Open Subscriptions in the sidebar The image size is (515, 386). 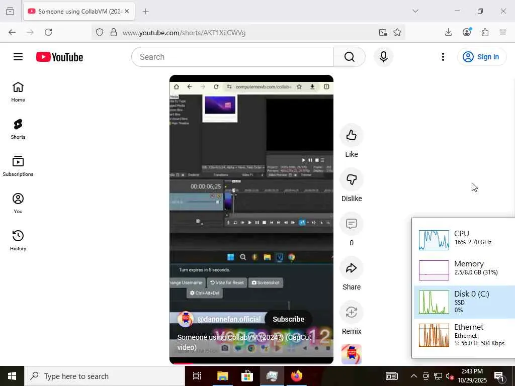click(x=18, y=166)
